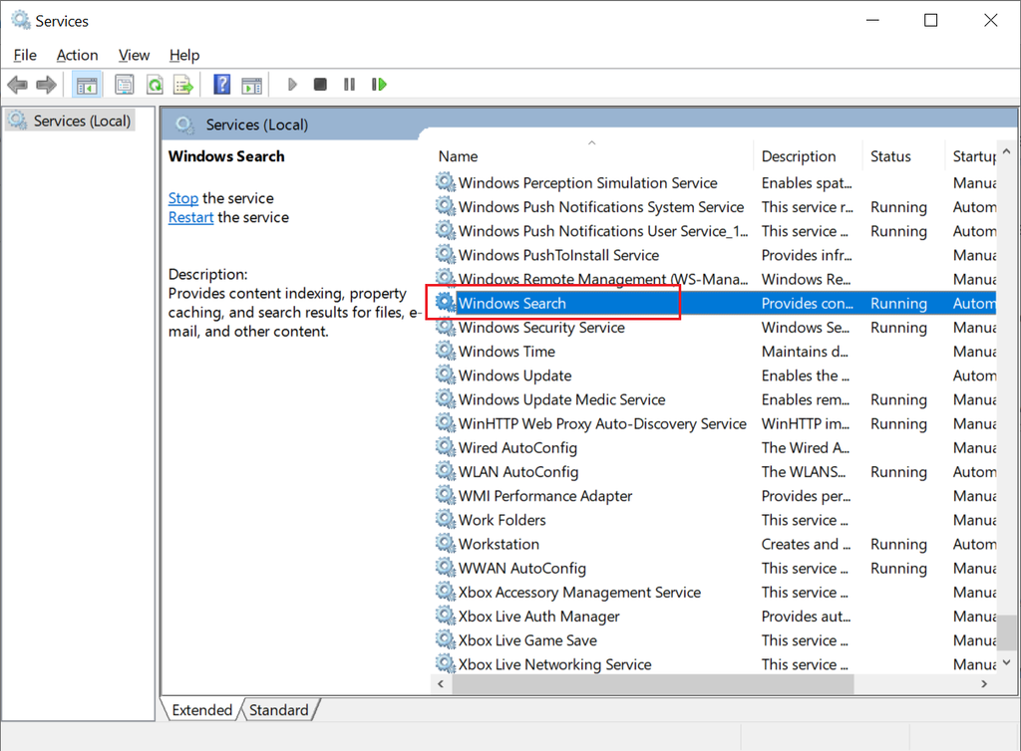Viewport: 1021px width, 751px height.
Task: Open the Action menu
Action: click(77, 55)
